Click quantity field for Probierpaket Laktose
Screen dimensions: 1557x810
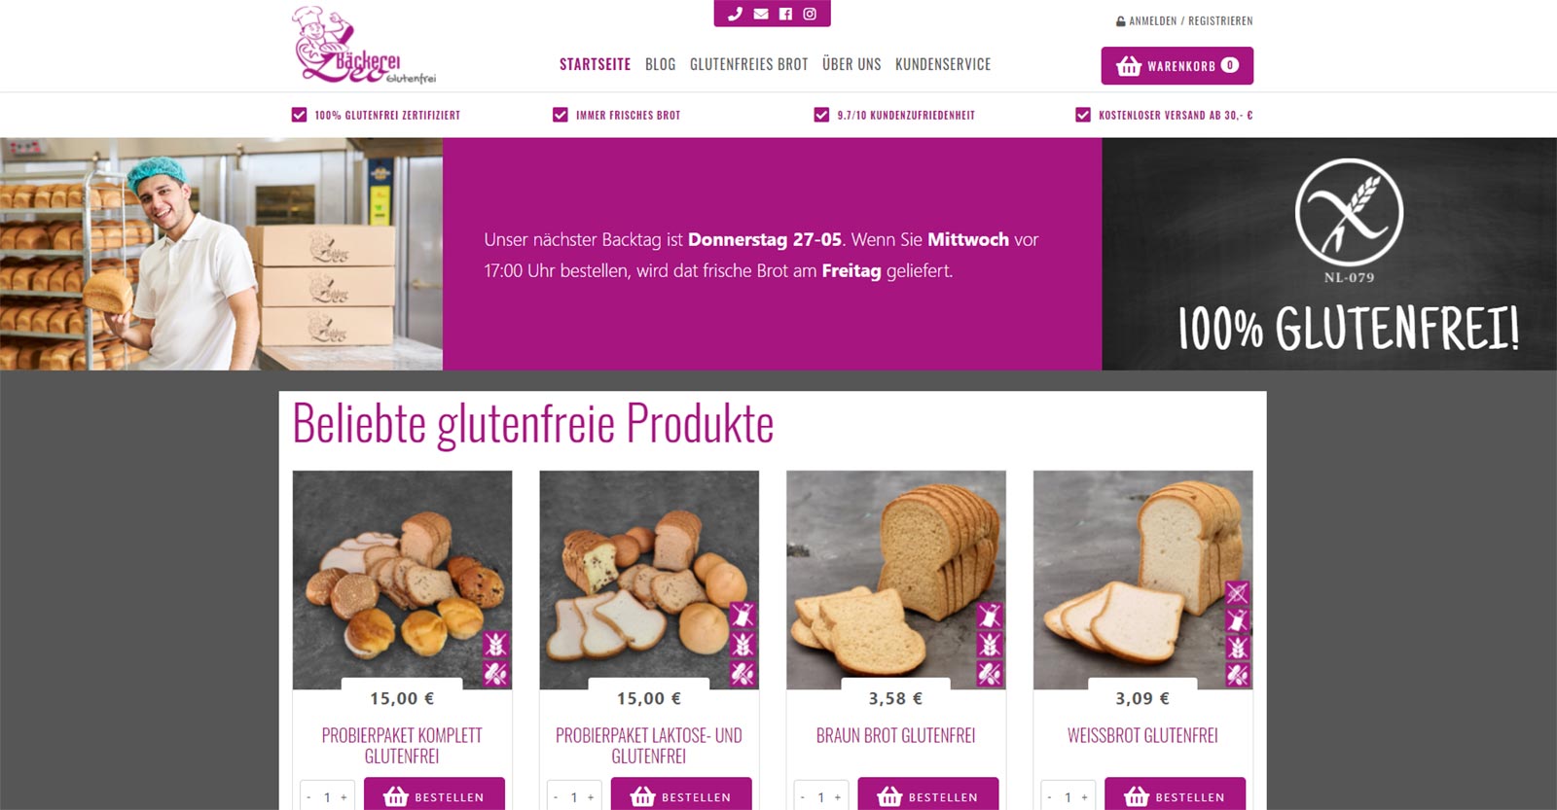[x=574, y=797]
